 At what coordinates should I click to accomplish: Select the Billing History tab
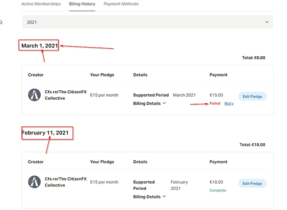coord(82,4)
